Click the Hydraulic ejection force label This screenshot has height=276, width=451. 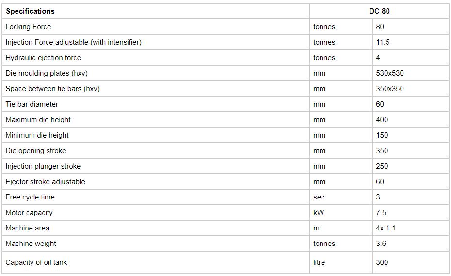point(43,58)
